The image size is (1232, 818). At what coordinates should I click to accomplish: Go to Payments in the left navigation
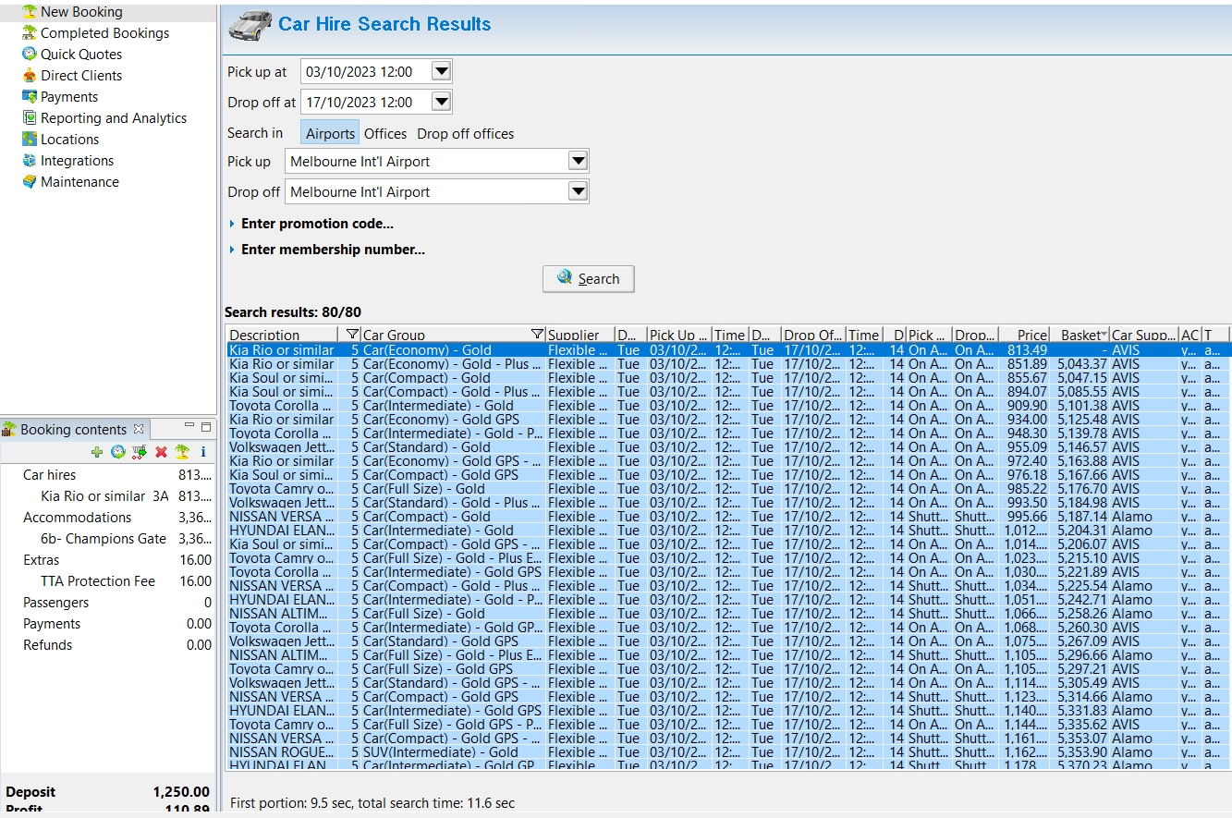click(x=69, y=97)
